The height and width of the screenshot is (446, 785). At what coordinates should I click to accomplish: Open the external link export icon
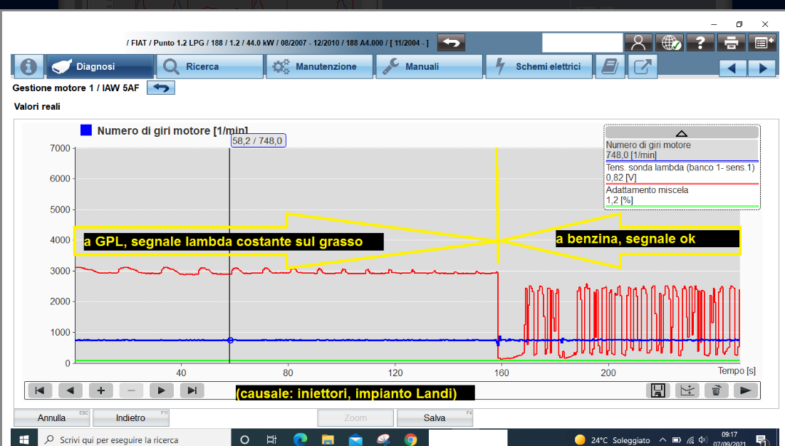coord(643,67)
